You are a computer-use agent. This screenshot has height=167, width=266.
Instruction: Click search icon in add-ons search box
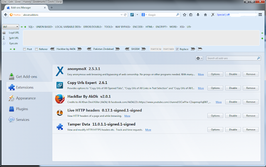tap(259, 58)
